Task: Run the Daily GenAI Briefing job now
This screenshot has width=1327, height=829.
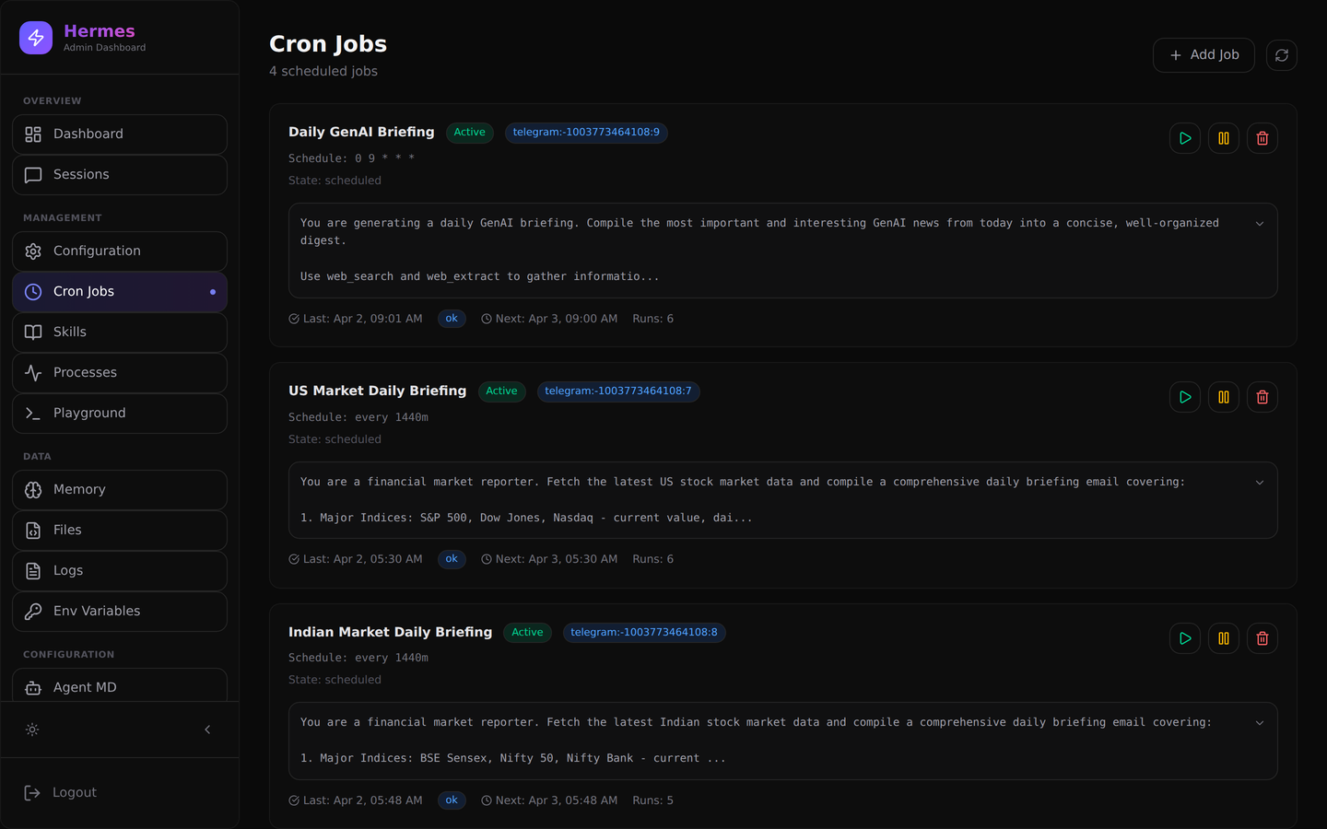Action: click(x=1185, y=138)
